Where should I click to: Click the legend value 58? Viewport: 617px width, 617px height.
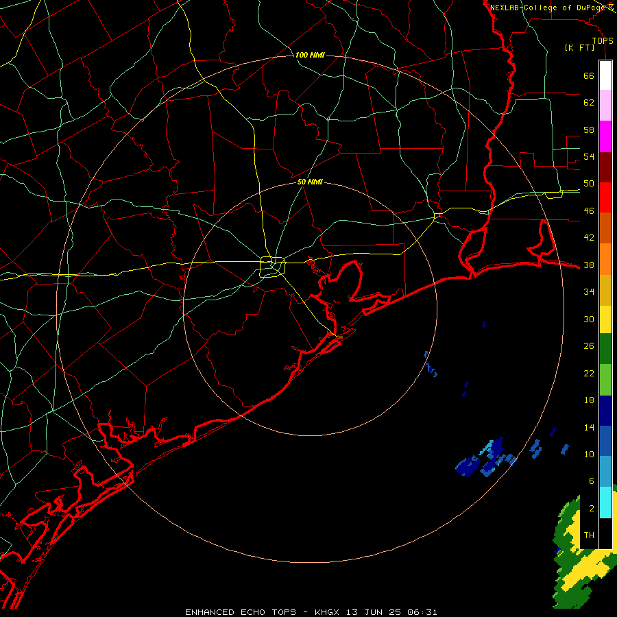[589, 130]
